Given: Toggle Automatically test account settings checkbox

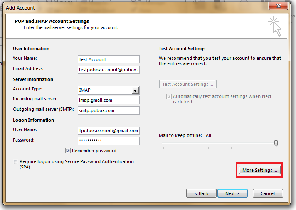Looking at the screenshot, I should click(x=169, y=97).
